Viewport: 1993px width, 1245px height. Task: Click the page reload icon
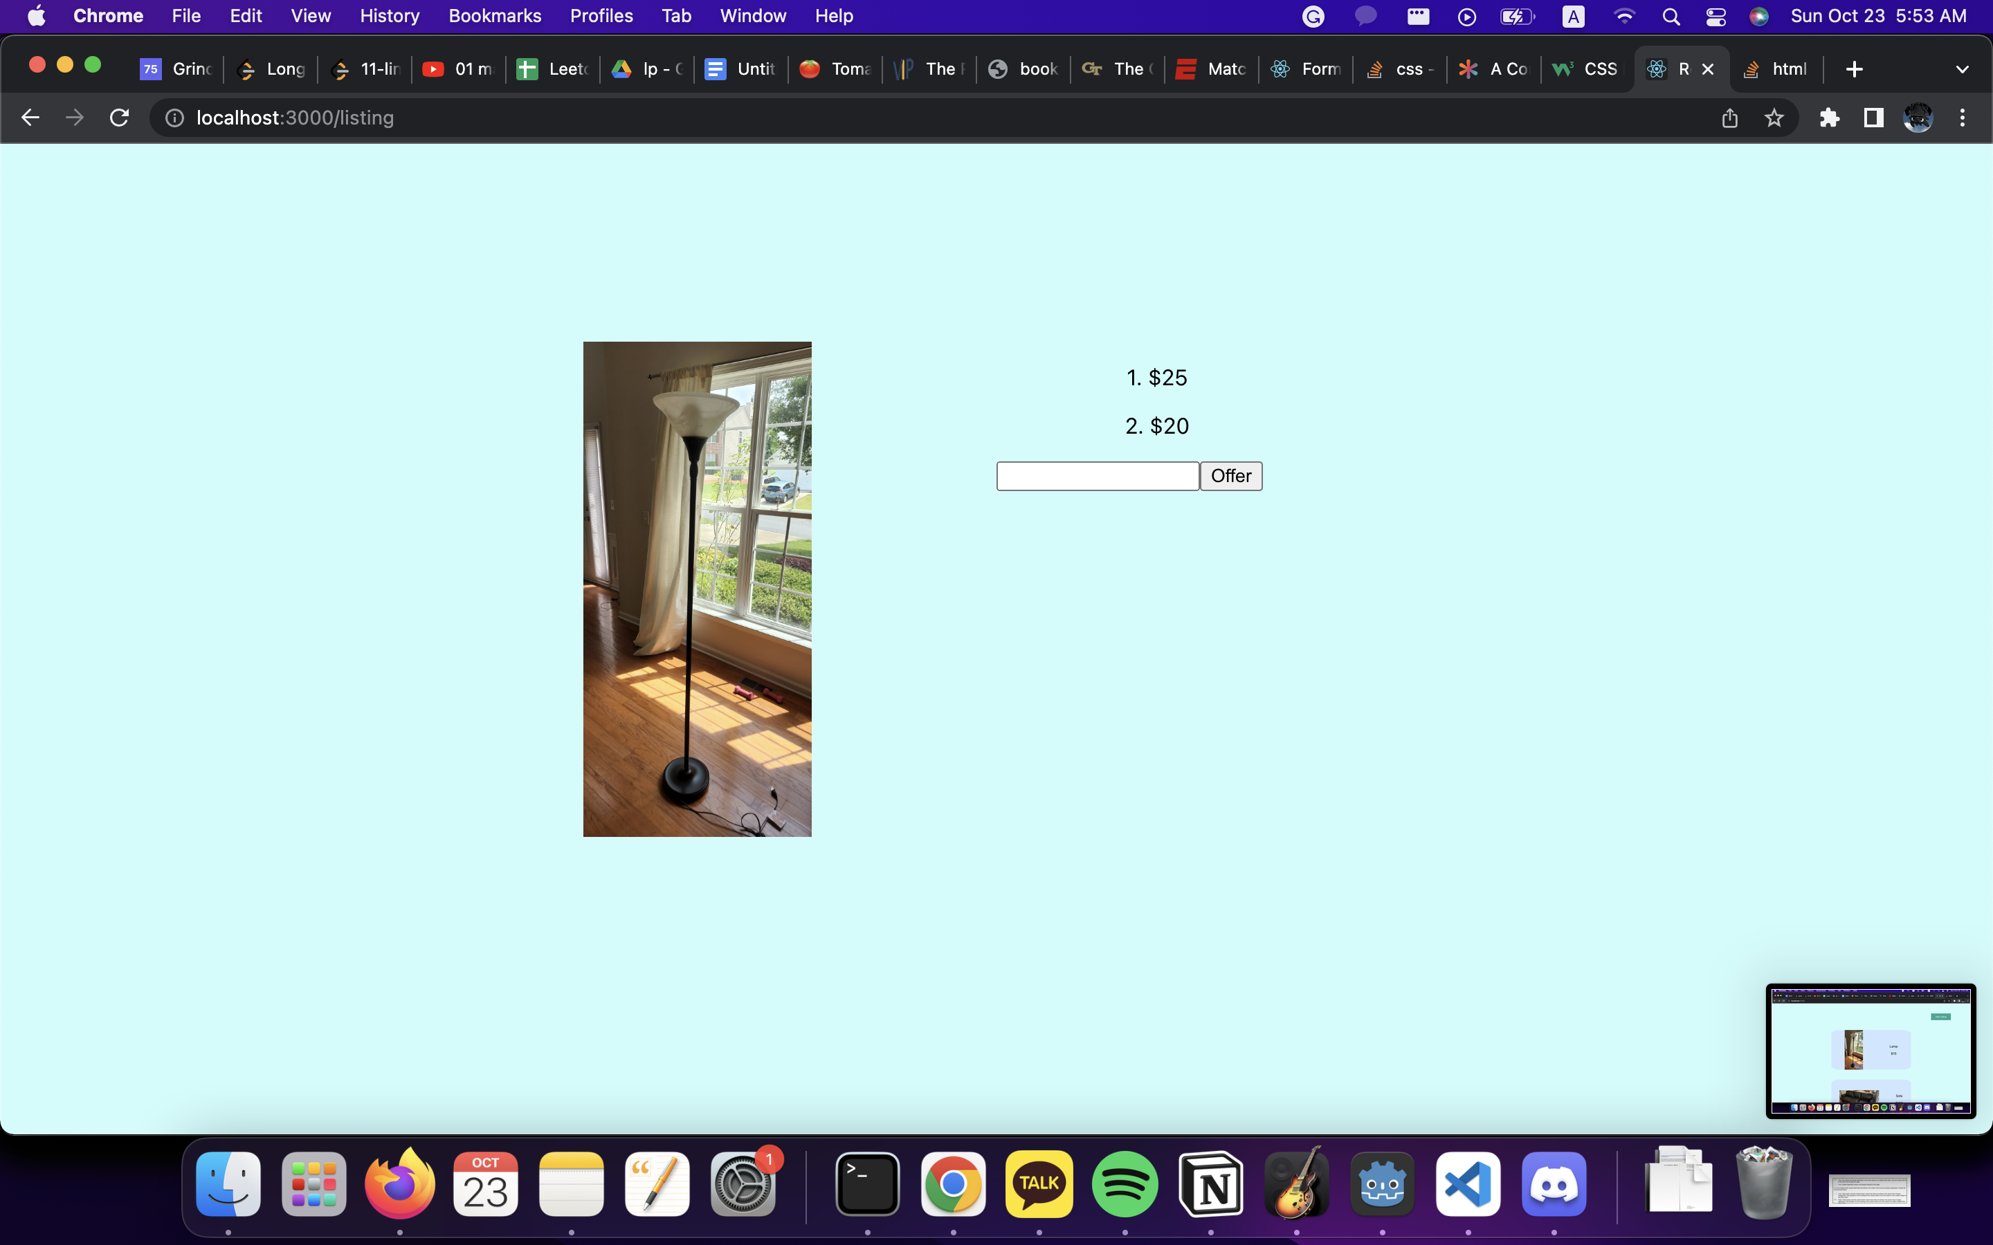point(120,118)
